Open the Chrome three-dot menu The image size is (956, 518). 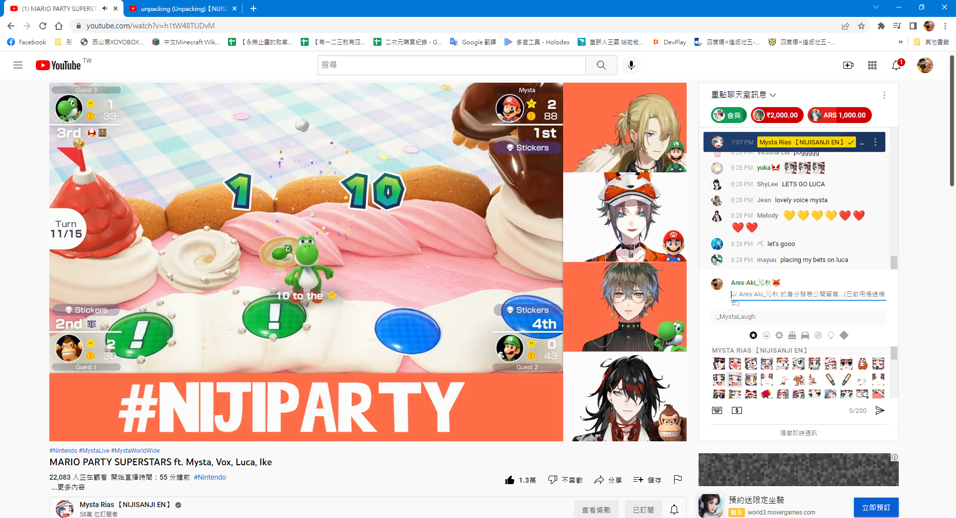pyautogui.click(x=945, y=26)
